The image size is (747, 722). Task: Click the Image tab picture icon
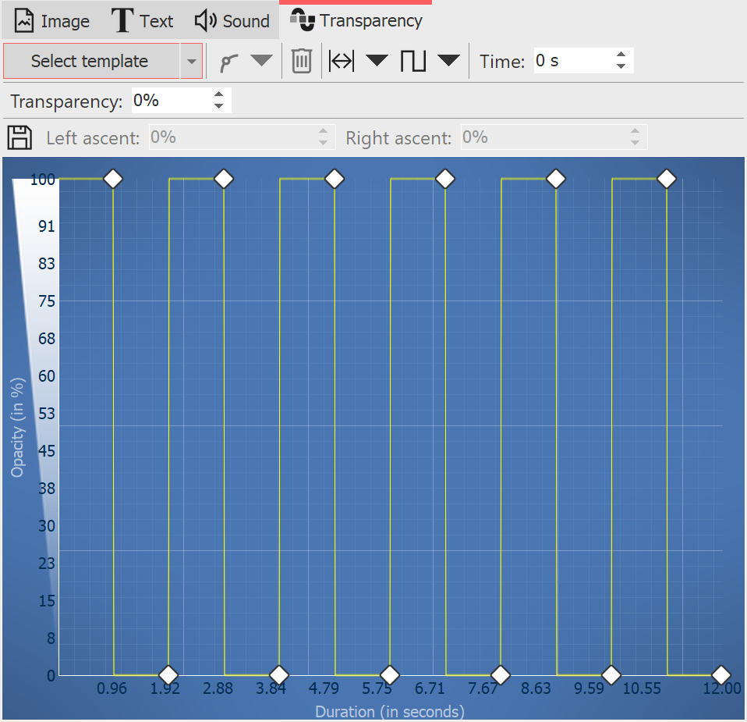pyautogui.click(x=23, y=20)
